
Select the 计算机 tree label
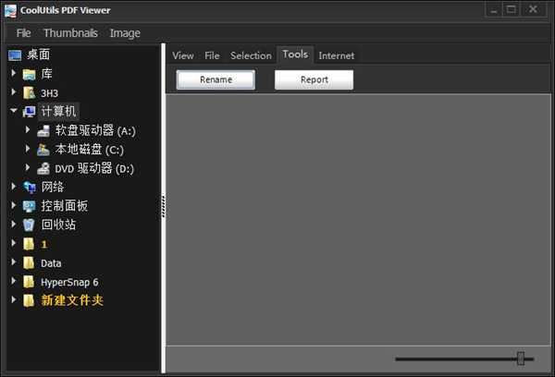[58, 111]
